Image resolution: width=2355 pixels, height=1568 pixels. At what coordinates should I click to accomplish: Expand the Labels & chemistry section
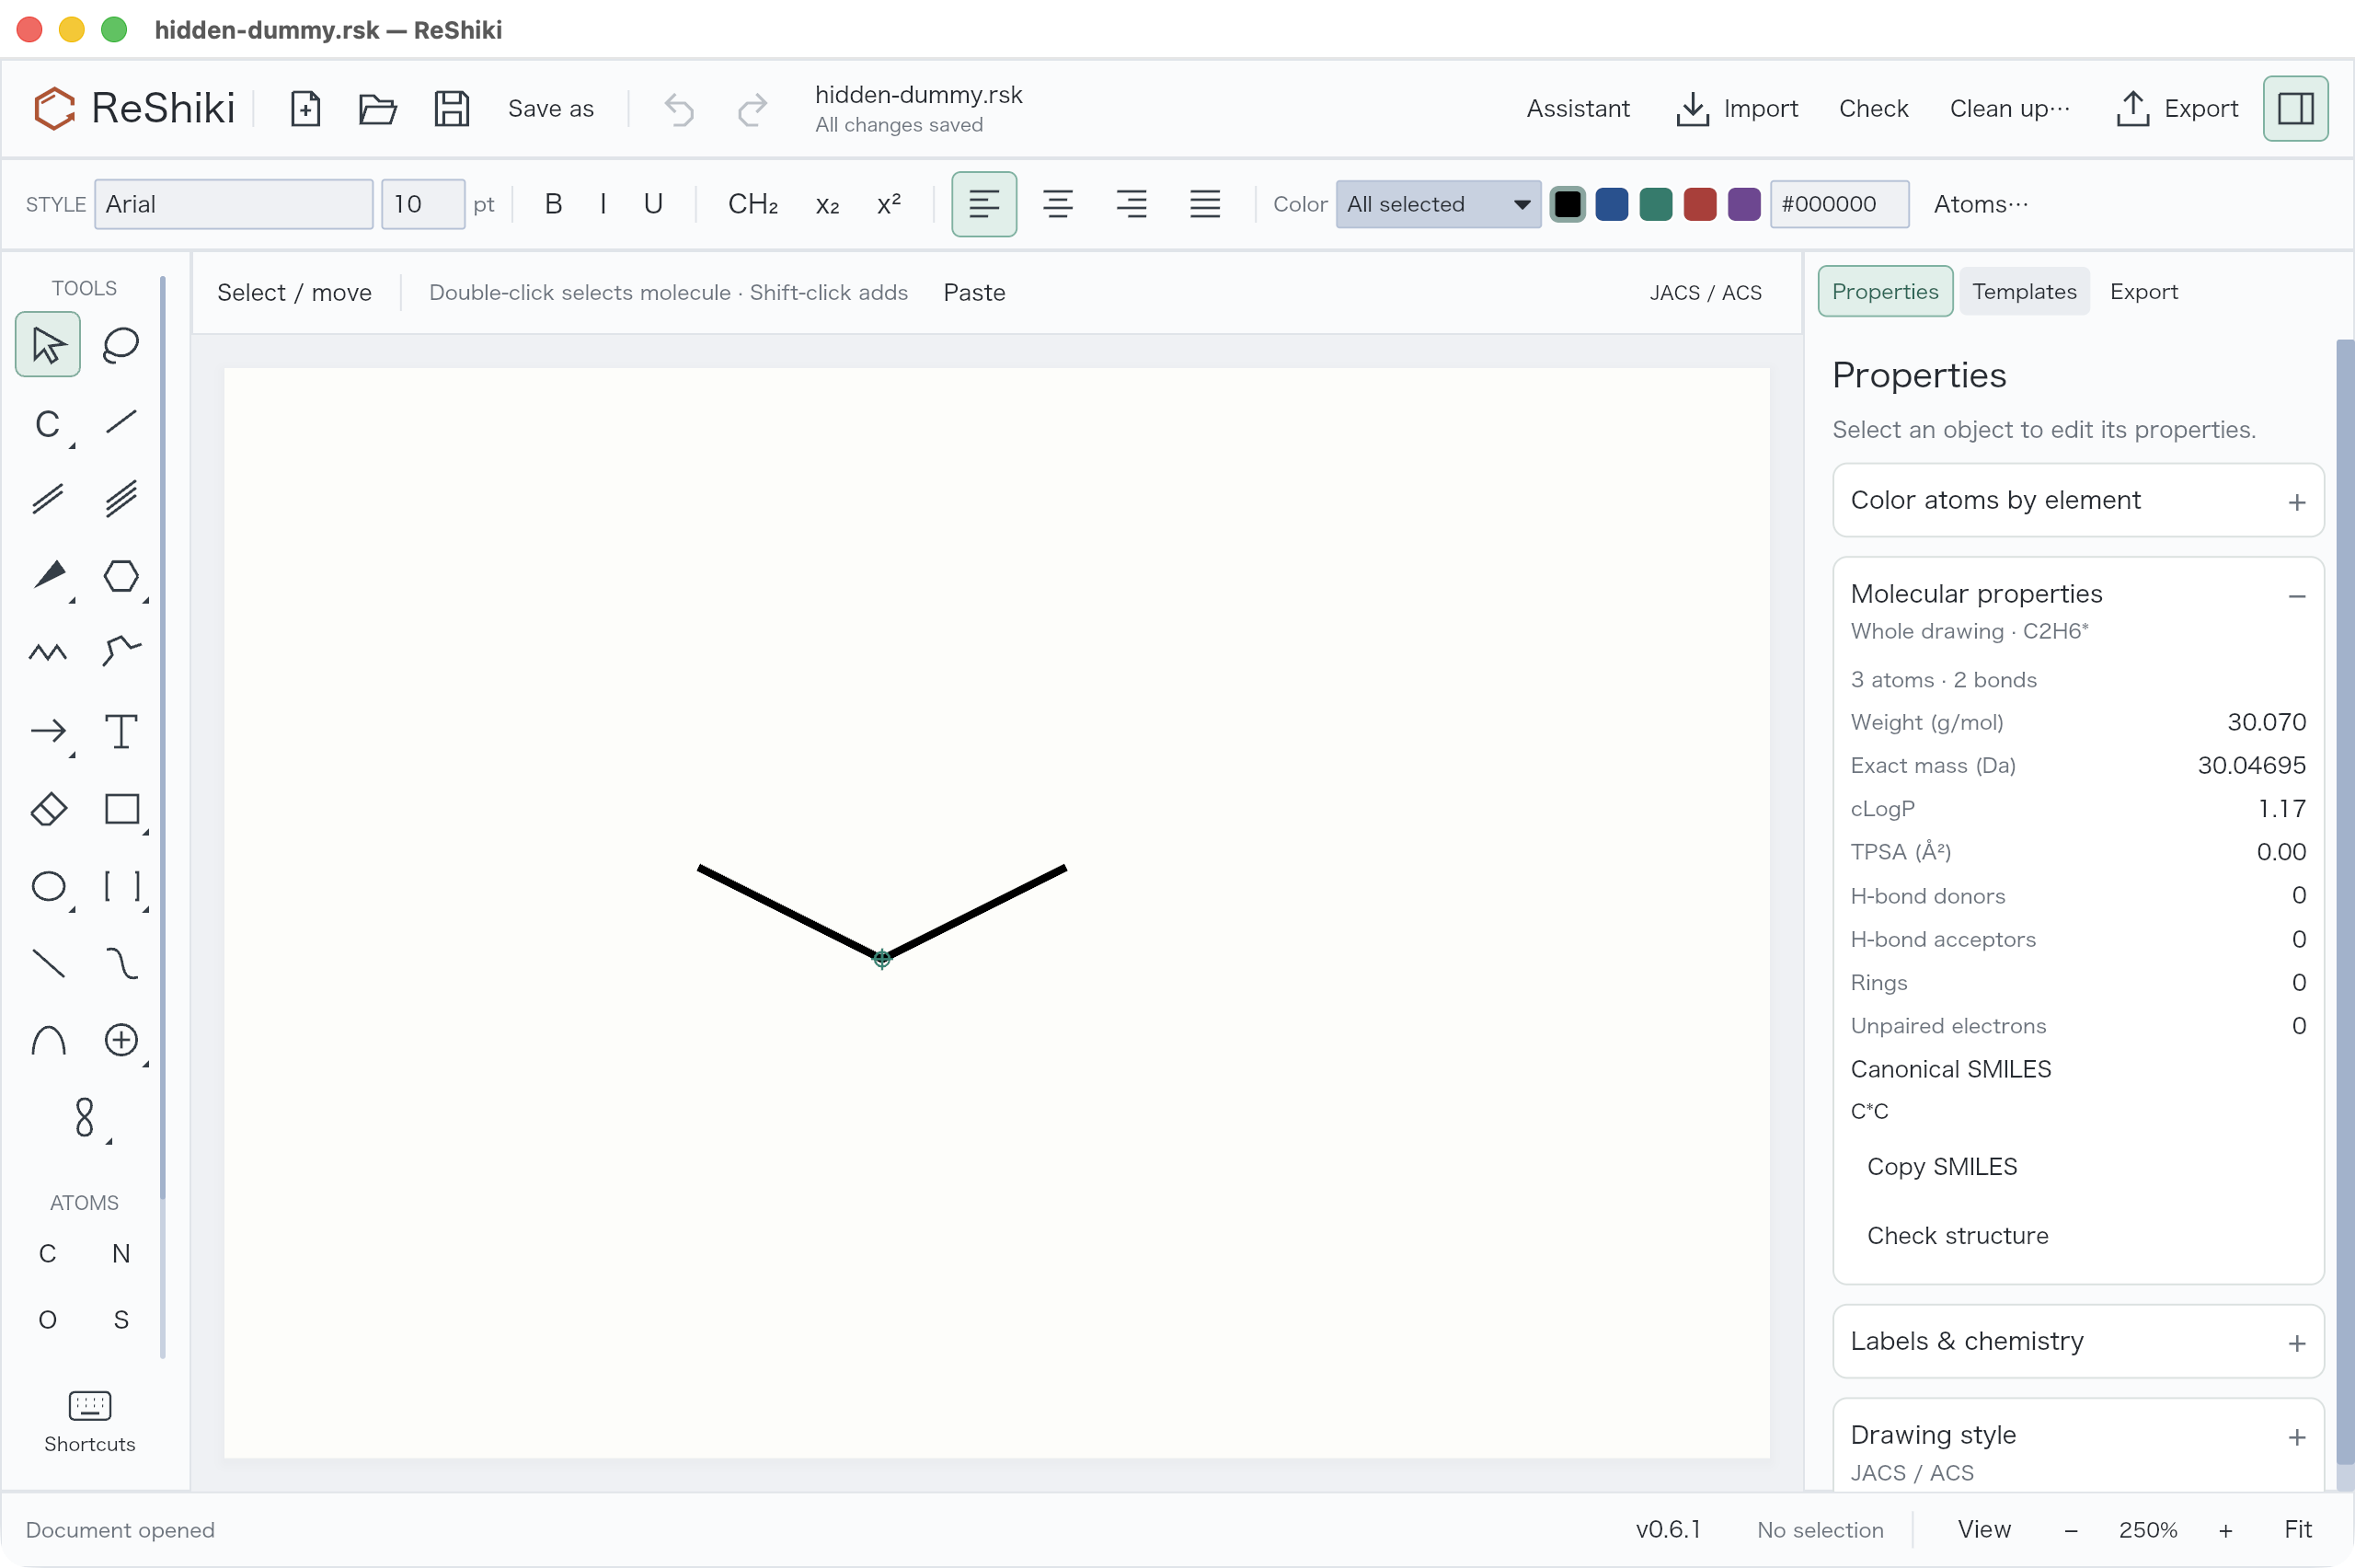click(2078, 1341)
